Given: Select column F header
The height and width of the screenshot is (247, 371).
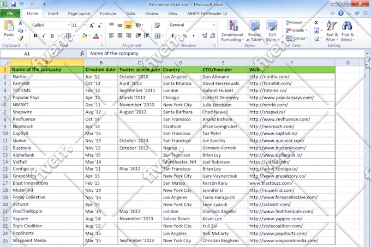Looking at the screenshot, I should click(x=291, y=63).
